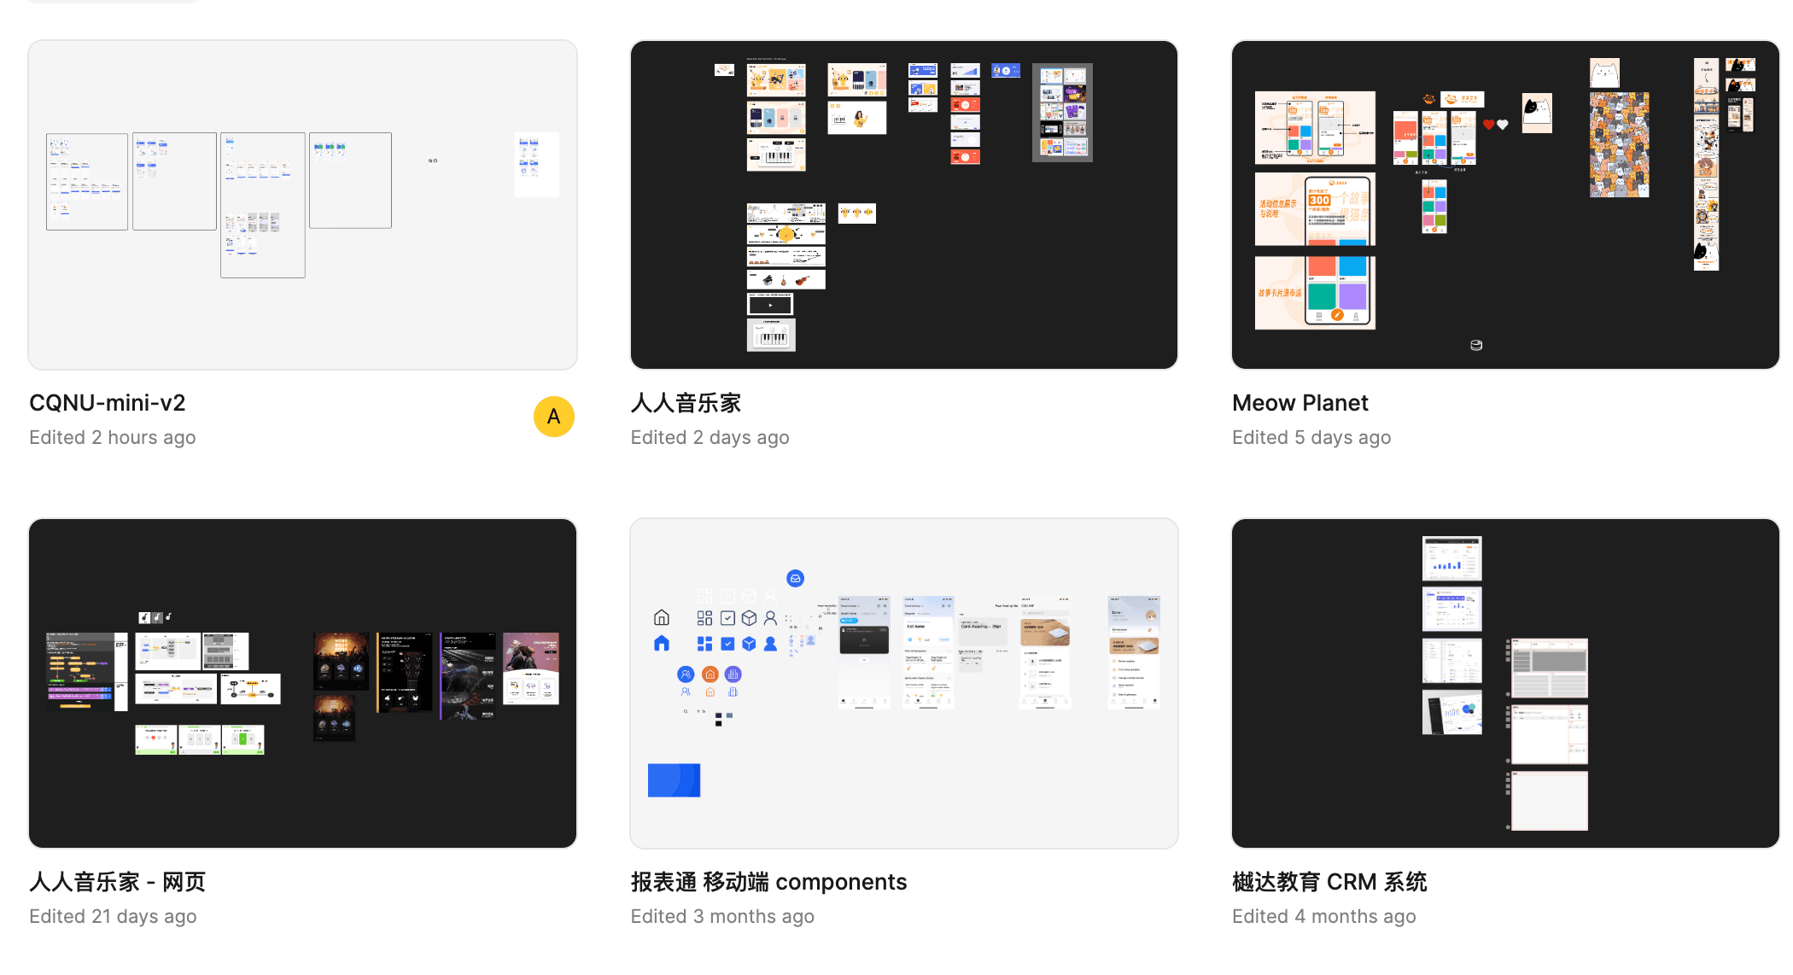Click the 'Edited 21 days ago' label
This screenshot has width=1793, height=975.
[113, 917]
